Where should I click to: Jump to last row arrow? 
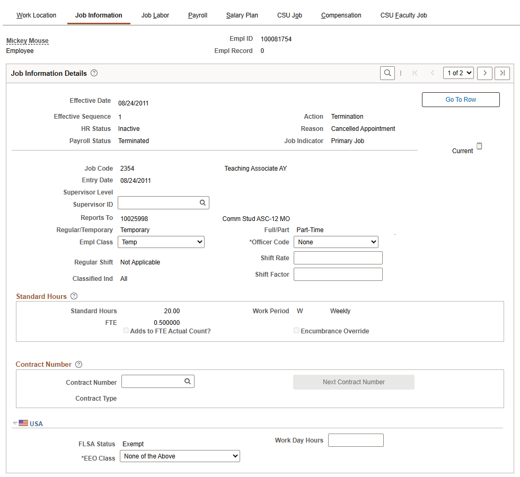502,73
